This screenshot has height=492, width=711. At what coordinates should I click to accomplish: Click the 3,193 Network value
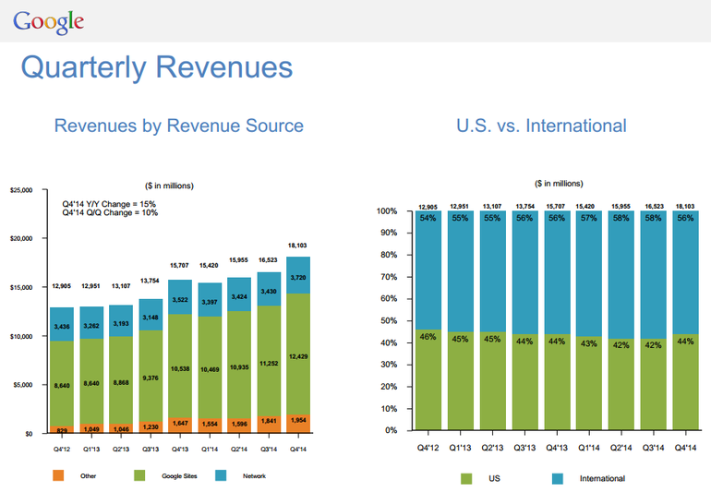[121, 324]
